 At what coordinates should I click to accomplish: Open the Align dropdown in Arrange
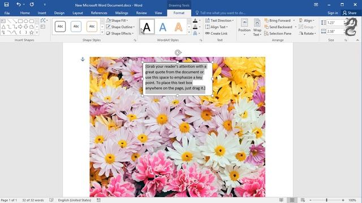(x=307, y=20)
